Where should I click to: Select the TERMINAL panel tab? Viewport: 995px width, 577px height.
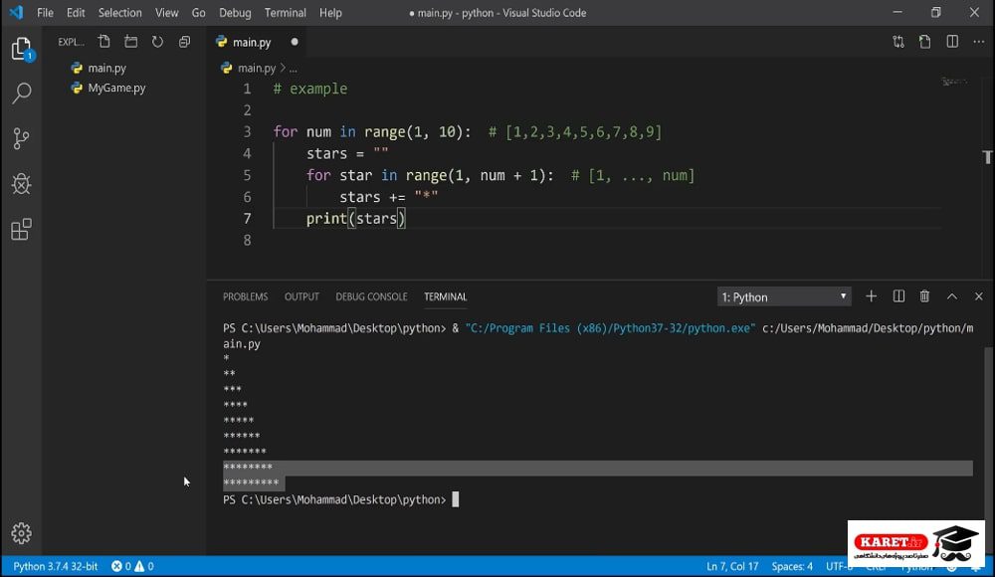pos(446,296)
